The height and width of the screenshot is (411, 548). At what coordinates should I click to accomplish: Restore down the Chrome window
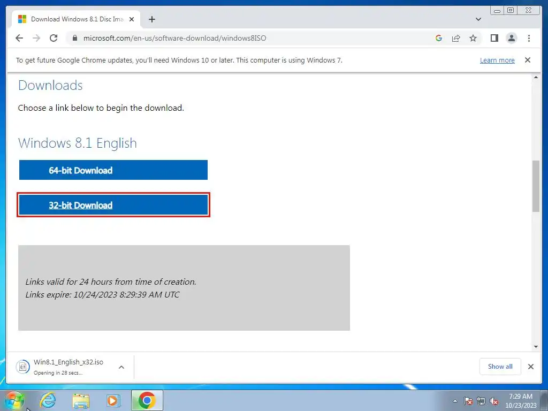tap(511, 11)
